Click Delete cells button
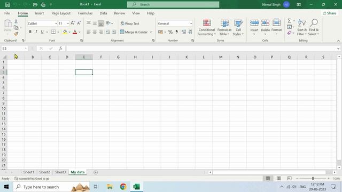 265,28
